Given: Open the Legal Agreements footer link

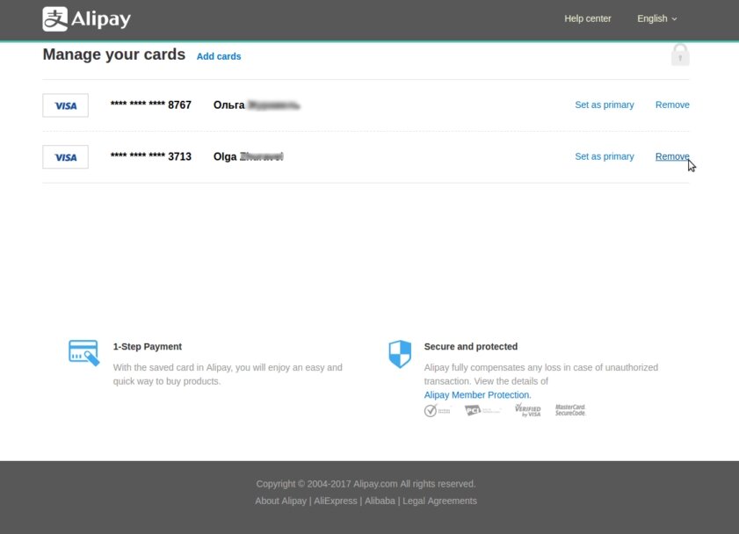Looking at the screenshot, I should (x=439, y=501).
